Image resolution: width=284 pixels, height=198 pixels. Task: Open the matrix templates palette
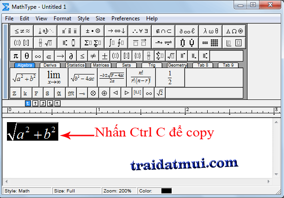(x=210, y=43)
